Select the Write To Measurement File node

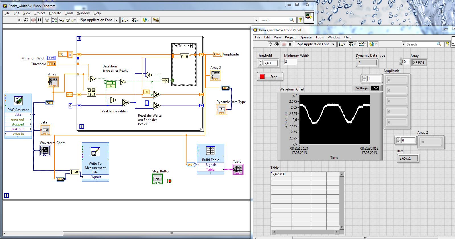tap(95, 152)
